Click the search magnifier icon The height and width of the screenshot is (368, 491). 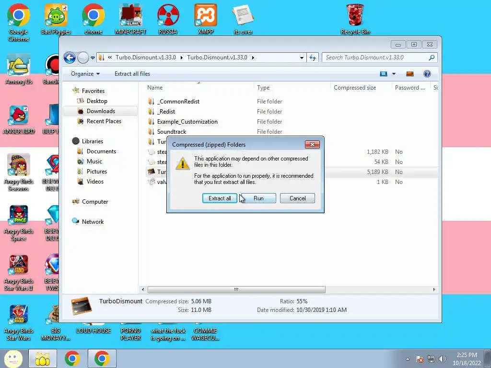[x=432, y=57]
